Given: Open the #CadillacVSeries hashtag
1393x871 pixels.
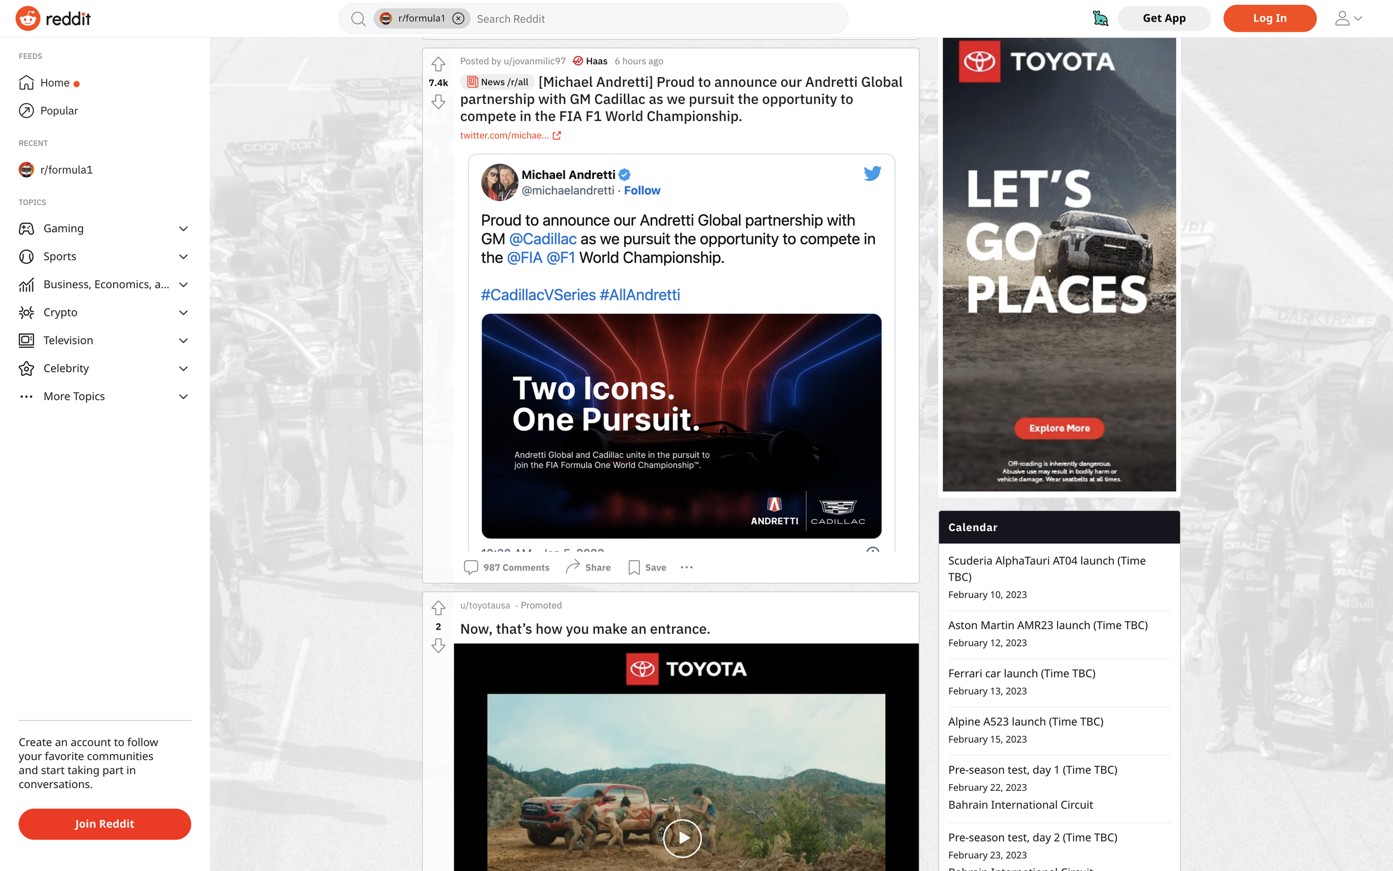Looking at the screenshot, I should 538,295.
